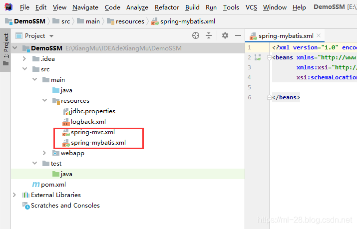Open the Help menu
The height and width of the screenshot is (229, 357).
[299, 7]
